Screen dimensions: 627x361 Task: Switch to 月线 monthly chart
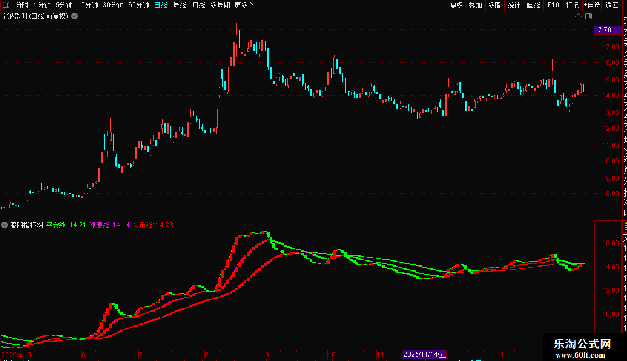198,5
